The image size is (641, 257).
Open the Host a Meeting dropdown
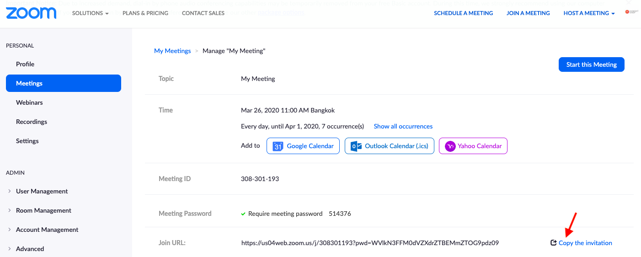coord(589,13)
